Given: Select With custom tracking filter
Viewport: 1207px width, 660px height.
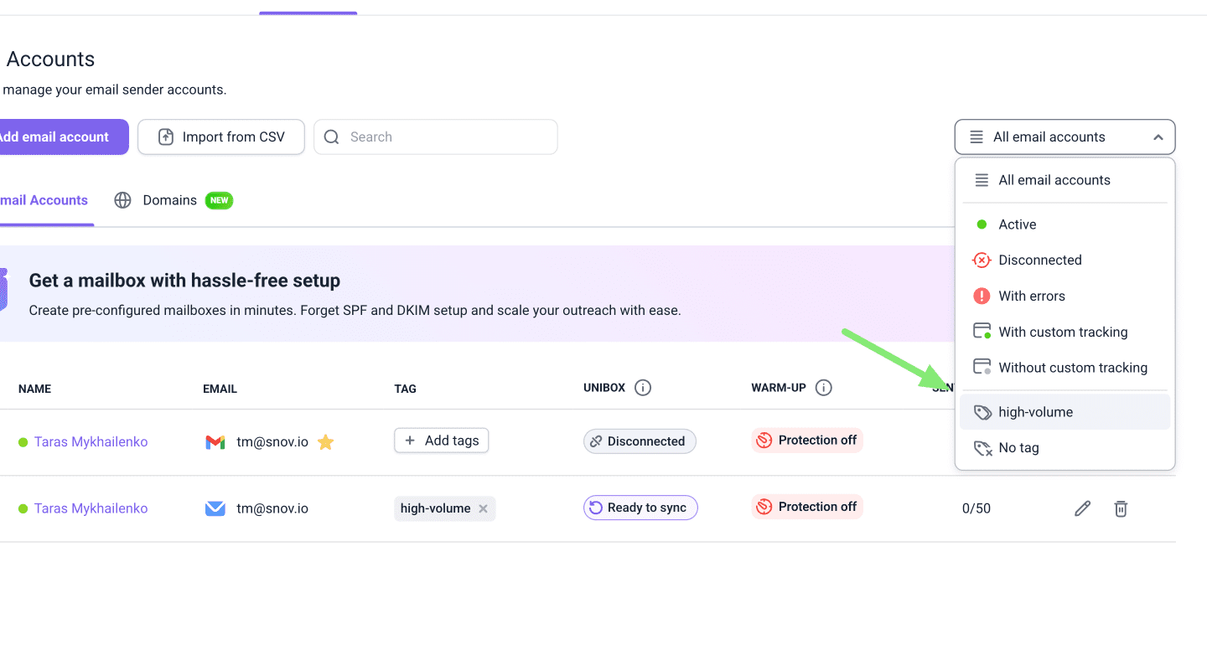Looking at the screenshot, I should pos(1062,333).
